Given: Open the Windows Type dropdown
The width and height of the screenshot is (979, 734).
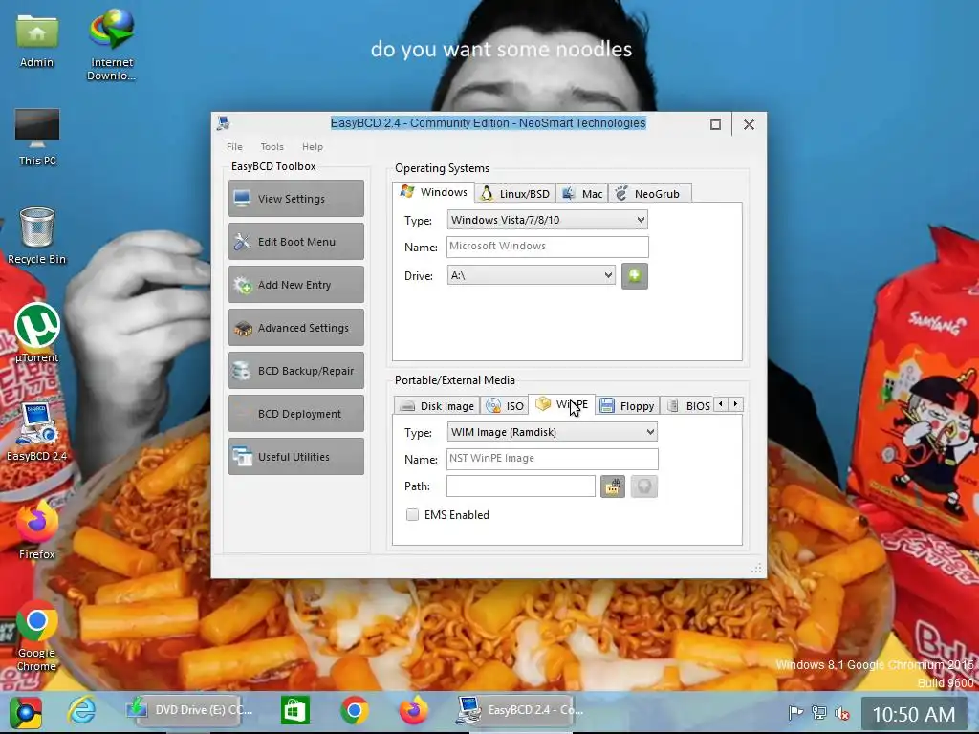Looking at the screenshot, I should coord(547,220).
